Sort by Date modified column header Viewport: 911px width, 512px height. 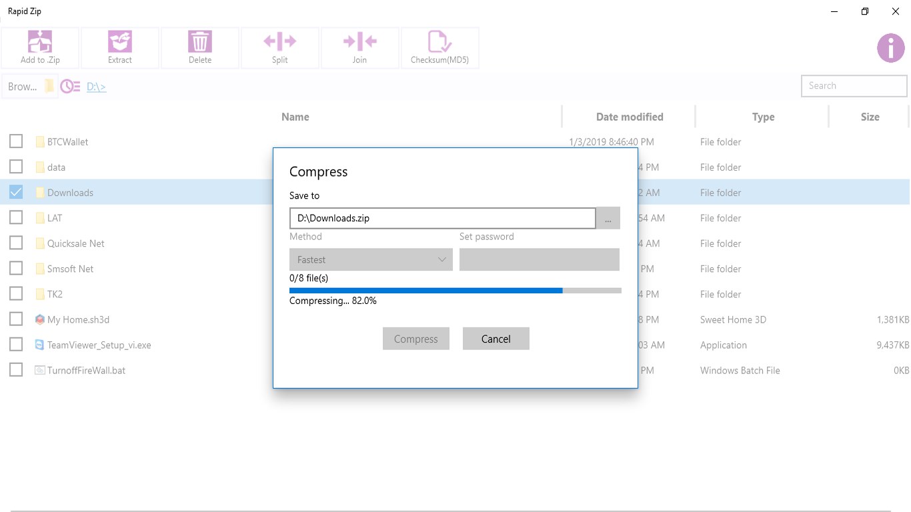(630, 117)
